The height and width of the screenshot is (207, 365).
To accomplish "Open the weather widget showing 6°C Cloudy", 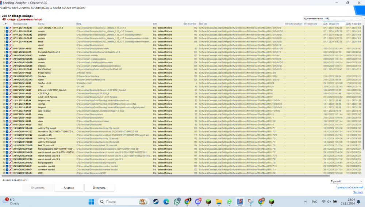I will tap(12, 202).
